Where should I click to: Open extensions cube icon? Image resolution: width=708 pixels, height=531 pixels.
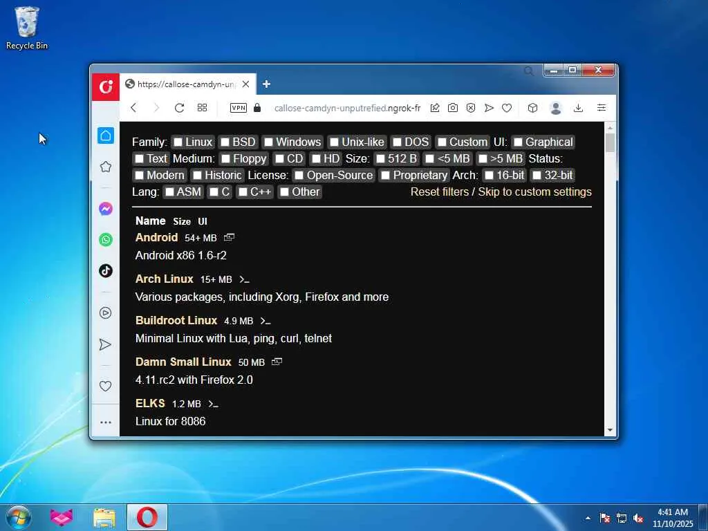[533, 108]
